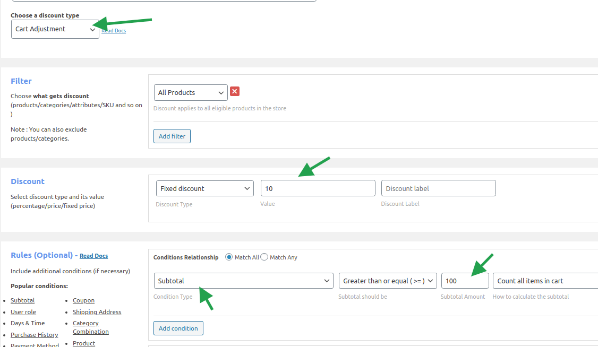The image size is (598, 347).
Task: Click the Shipping Address condition link
Action: click(97, 312)
